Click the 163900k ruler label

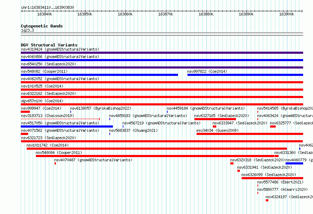287,14
